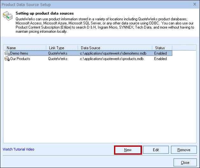Screen dimensions: 200x168
Task: Click the QuoteWerks link type for Our Products
Action: 58,59
